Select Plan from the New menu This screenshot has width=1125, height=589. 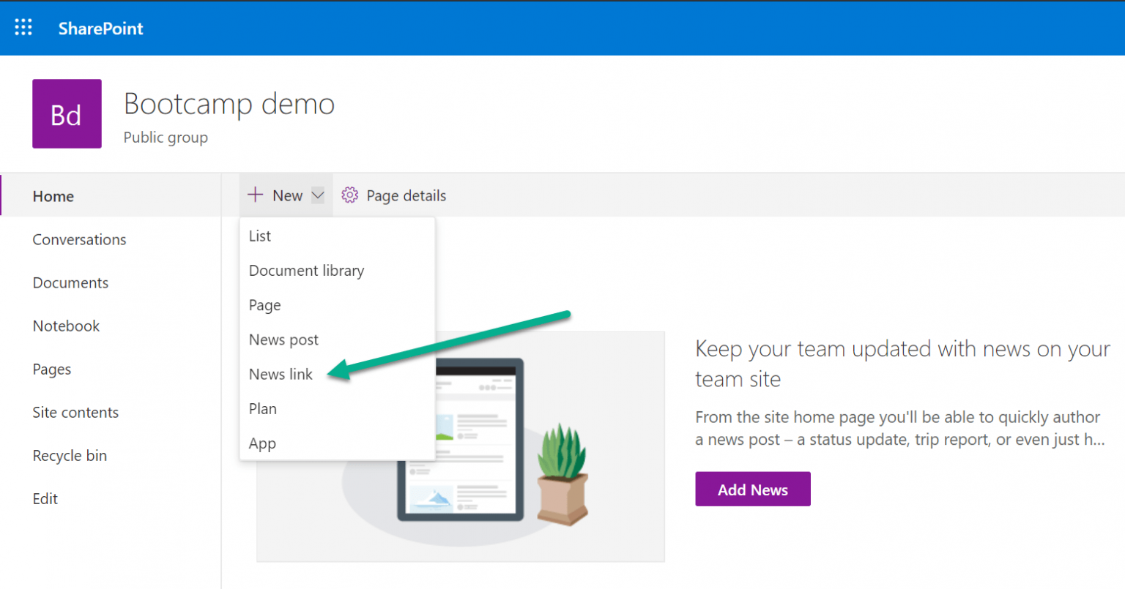[262, 408]
